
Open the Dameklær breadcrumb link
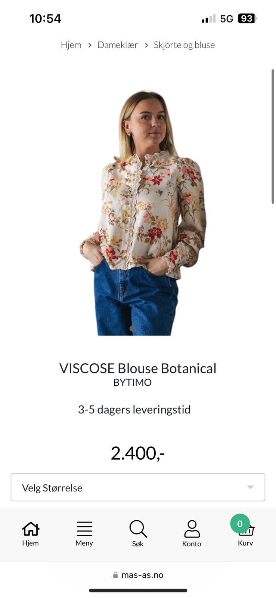click(x=118, y=45)
